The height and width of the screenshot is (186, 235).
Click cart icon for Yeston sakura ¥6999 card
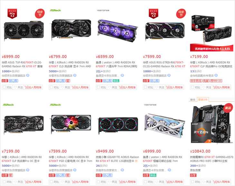(x=168, y=182)
